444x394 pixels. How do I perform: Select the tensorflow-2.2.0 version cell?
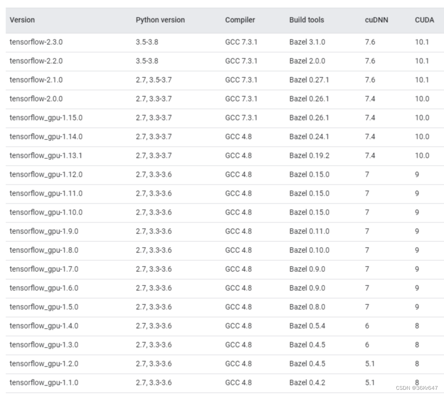tap(36, 61)
